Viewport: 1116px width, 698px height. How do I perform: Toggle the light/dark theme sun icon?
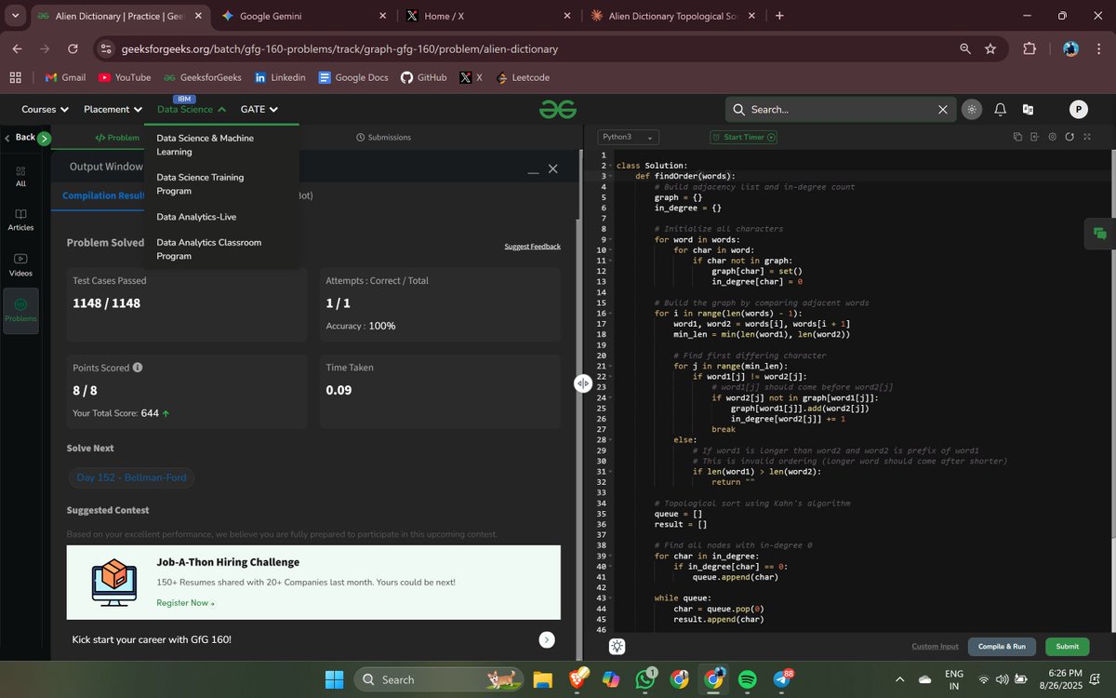972,110
